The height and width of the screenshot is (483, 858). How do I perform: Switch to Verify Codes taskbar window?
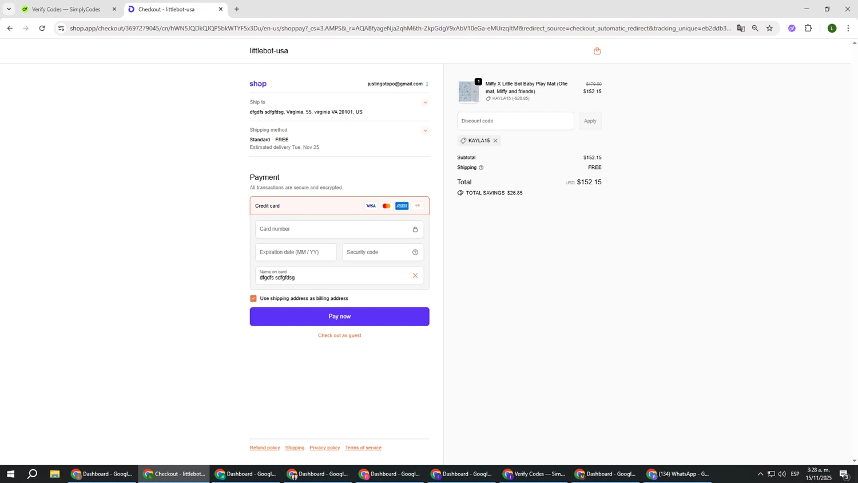[534, 474]
